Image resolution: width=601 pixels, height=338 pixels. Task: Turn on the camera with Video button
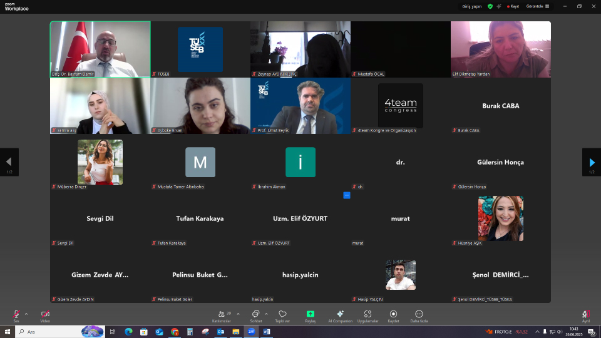(x=45, y=314)
